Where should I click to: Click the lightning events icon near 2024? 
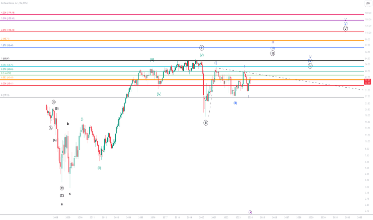coord(250,212)
